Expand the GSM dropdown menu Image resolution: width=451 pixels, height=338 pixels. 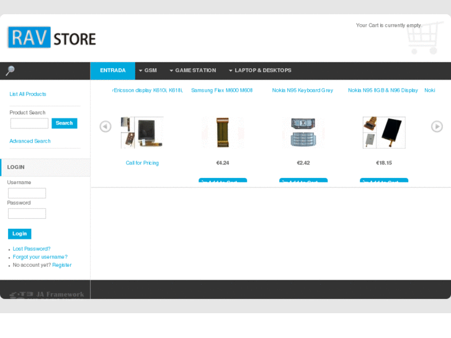[148, 71]
